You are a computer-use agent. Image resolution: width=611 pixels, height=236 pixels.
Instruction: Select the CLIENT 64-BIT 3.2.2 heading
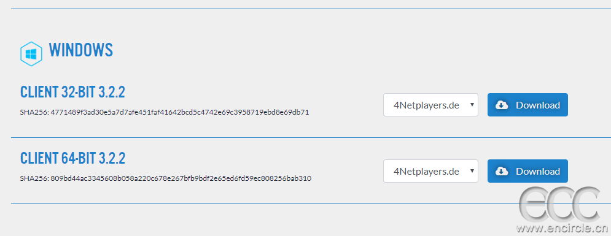point(72,158)
